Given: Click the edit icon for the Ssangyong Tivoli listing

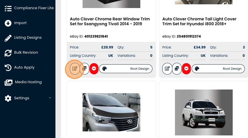Looking at the screenshot, I should click(75, 69).
